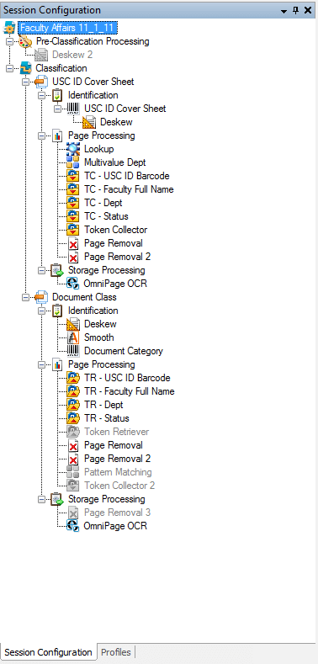
Task: Click the pin auto-hide icon in panel header
Action: [296, 11]
